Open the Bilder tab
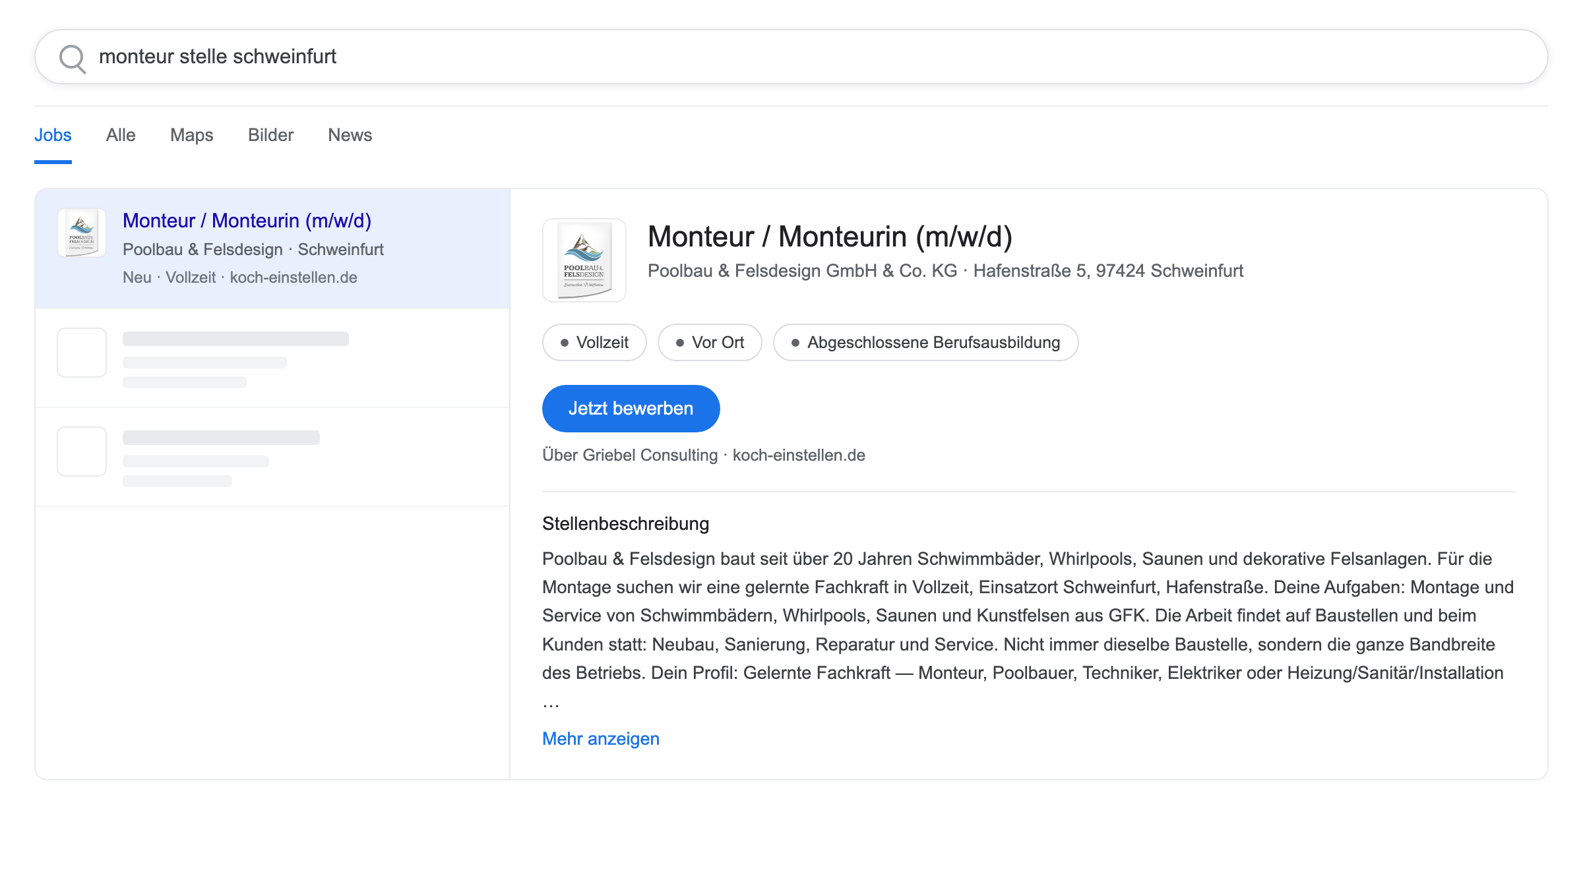The height and width of the screenshot is (870, 1583). point(270,135)
